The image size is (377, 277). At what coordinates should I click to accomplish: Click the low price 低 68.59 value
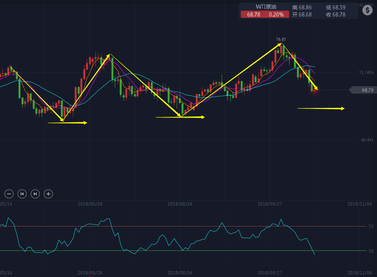(x=336, y=7)
